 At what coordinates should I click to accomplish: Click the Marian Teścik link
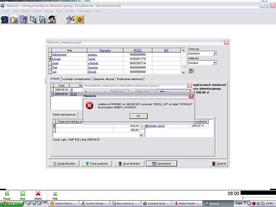pyautogui.click(x=157, y=126)
